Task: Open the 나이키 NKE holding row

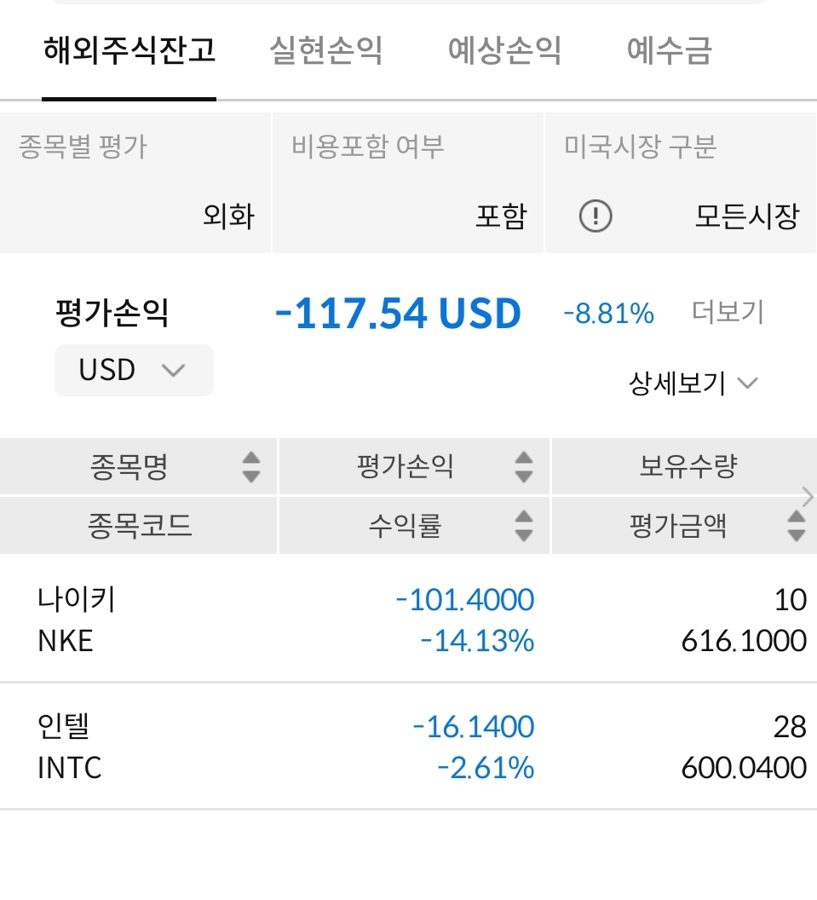Action: pyautogui.click(x=407, y=620)
